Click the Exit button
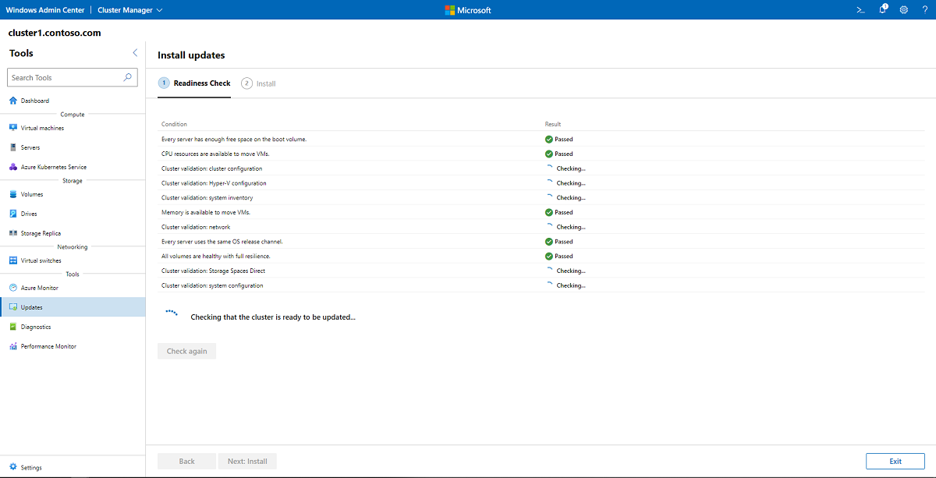The width and height of the screenshot is (936, 478). click(895, 461)
